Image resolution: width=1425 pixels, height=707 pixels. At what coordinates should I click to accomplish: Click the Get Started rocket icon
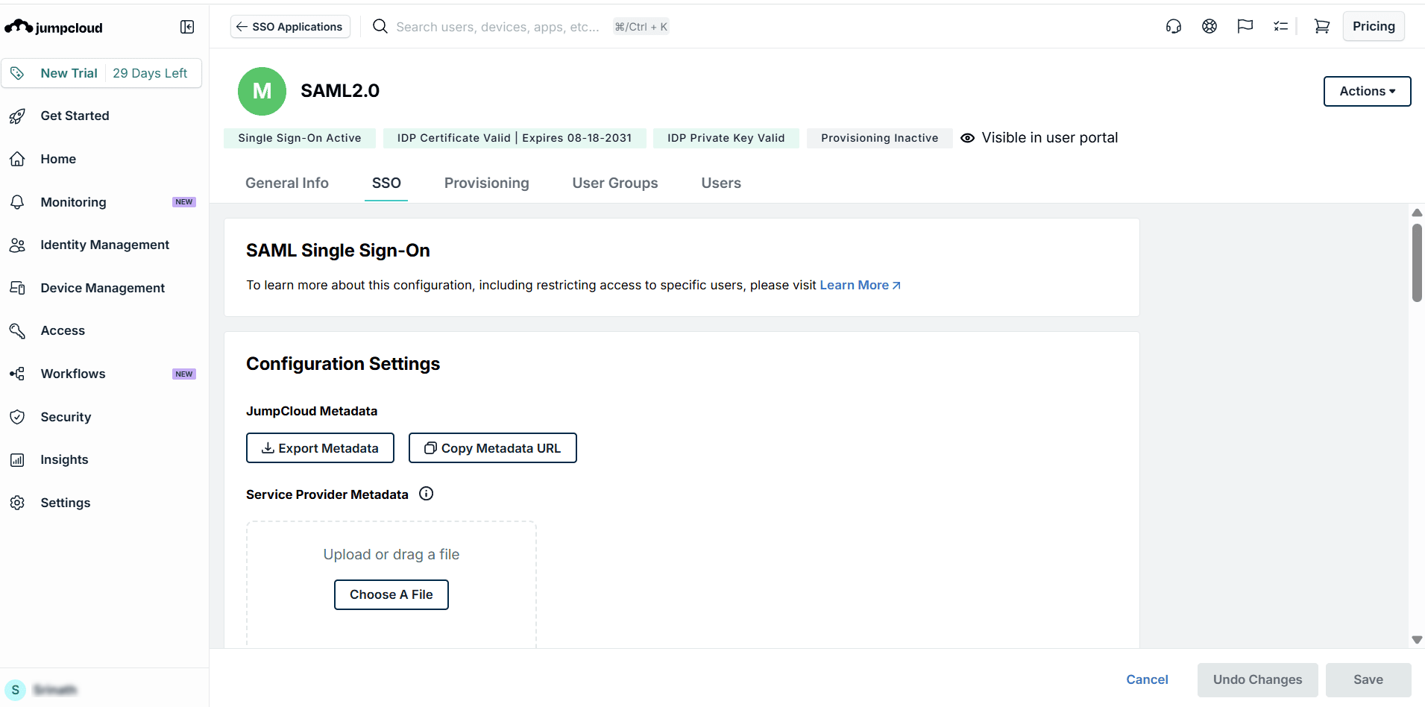click(17, 116)
